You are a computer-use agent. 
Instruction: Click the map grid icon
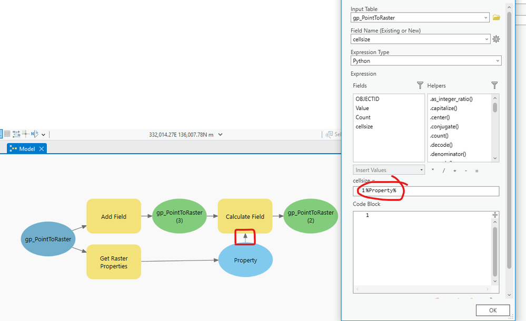click(7, 134)
